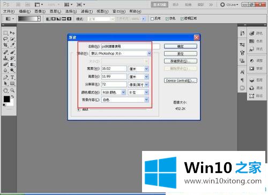
Task: Open the resolution unit dropdown
Action: click(x=146, y=84)
